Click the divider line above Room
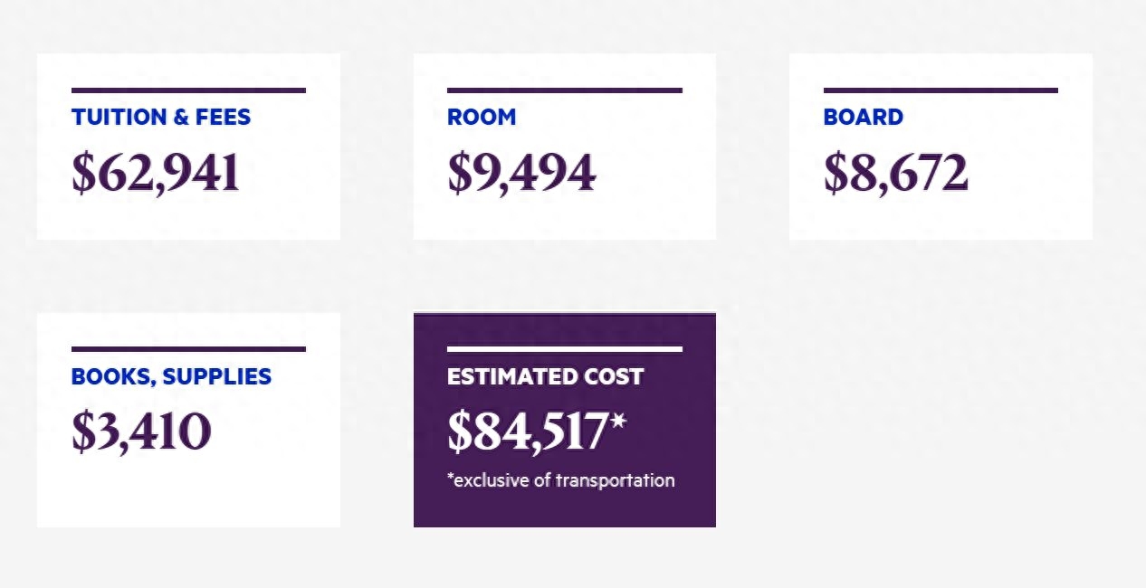 click(564, 90)
